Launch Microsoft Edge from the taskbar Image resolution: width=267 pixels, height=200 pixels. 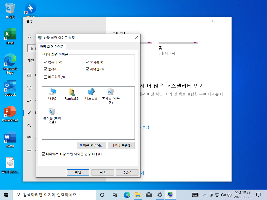tap(127, 195)
